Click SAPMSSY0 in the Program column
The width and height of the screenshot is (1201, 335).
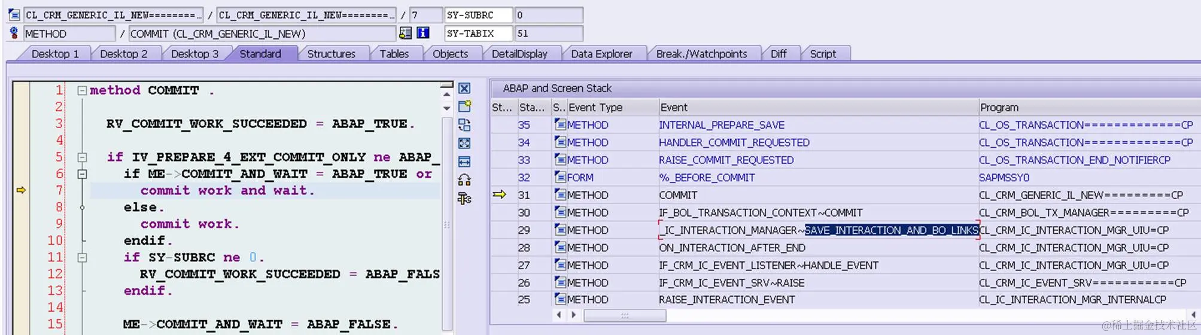(1004, 178)
